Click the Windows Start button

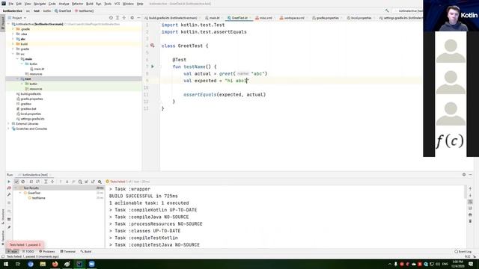pyautogui.click(x=6, y=264)
